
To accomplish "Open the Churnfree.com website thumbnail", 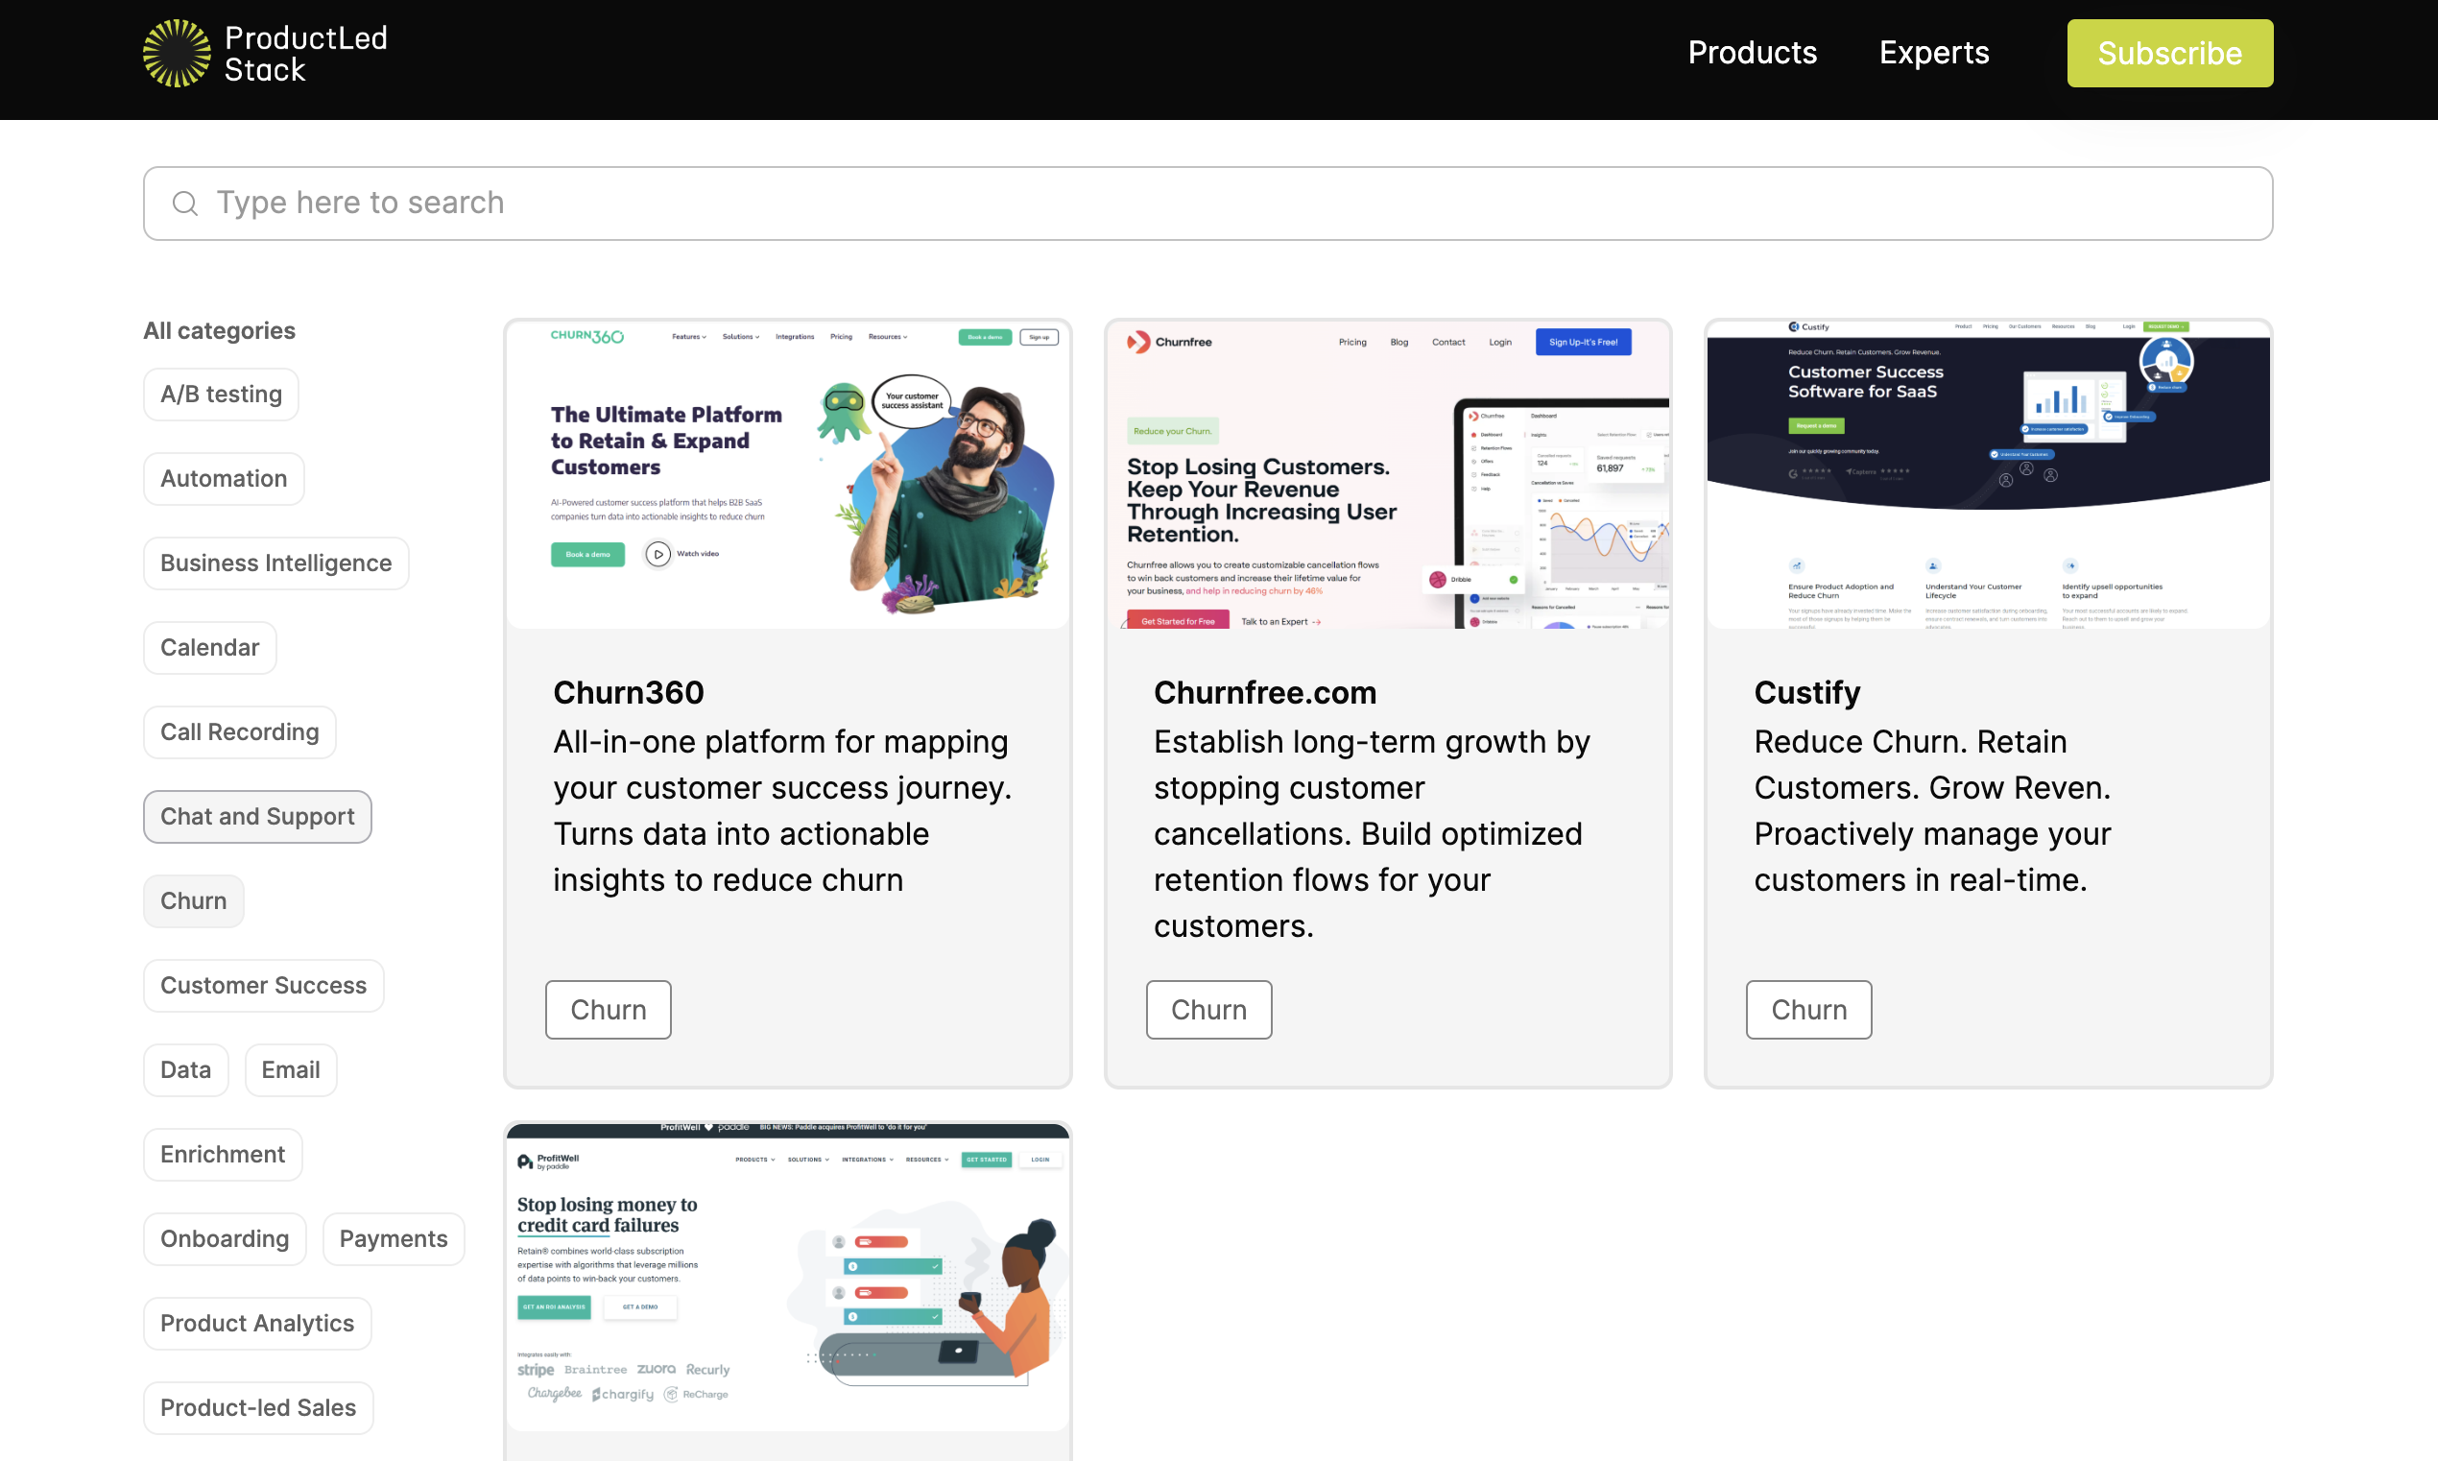I will [x=1388, y=474].
